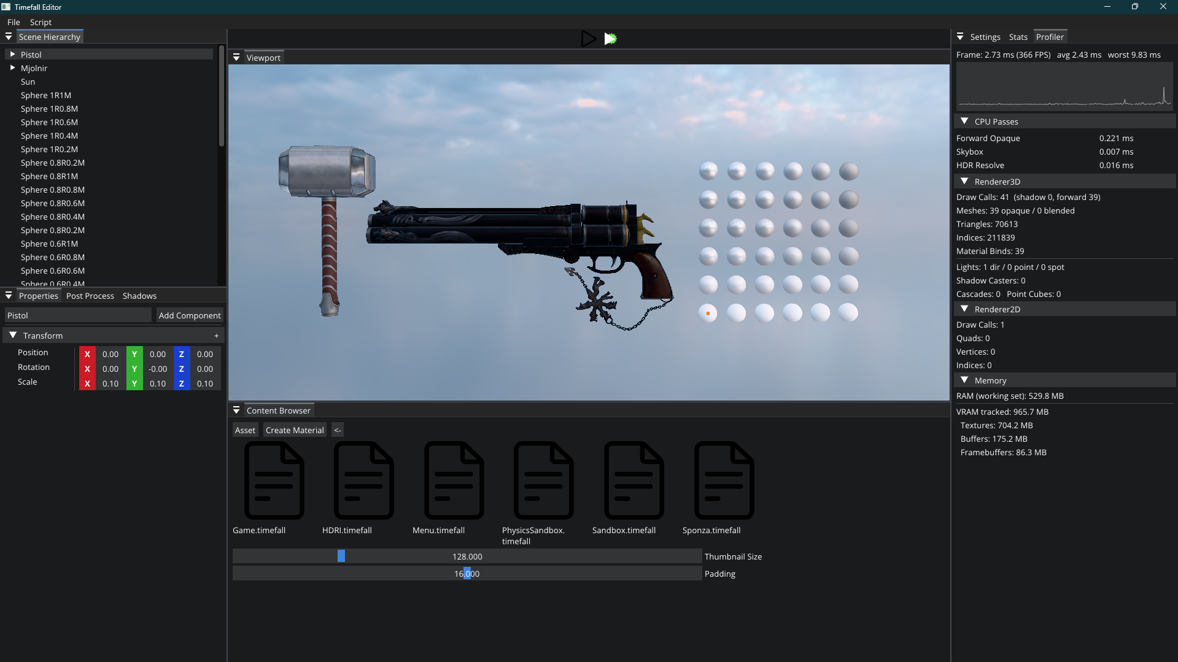
Task: Open Game.timefall file icon
Action: tap(274, 480)
